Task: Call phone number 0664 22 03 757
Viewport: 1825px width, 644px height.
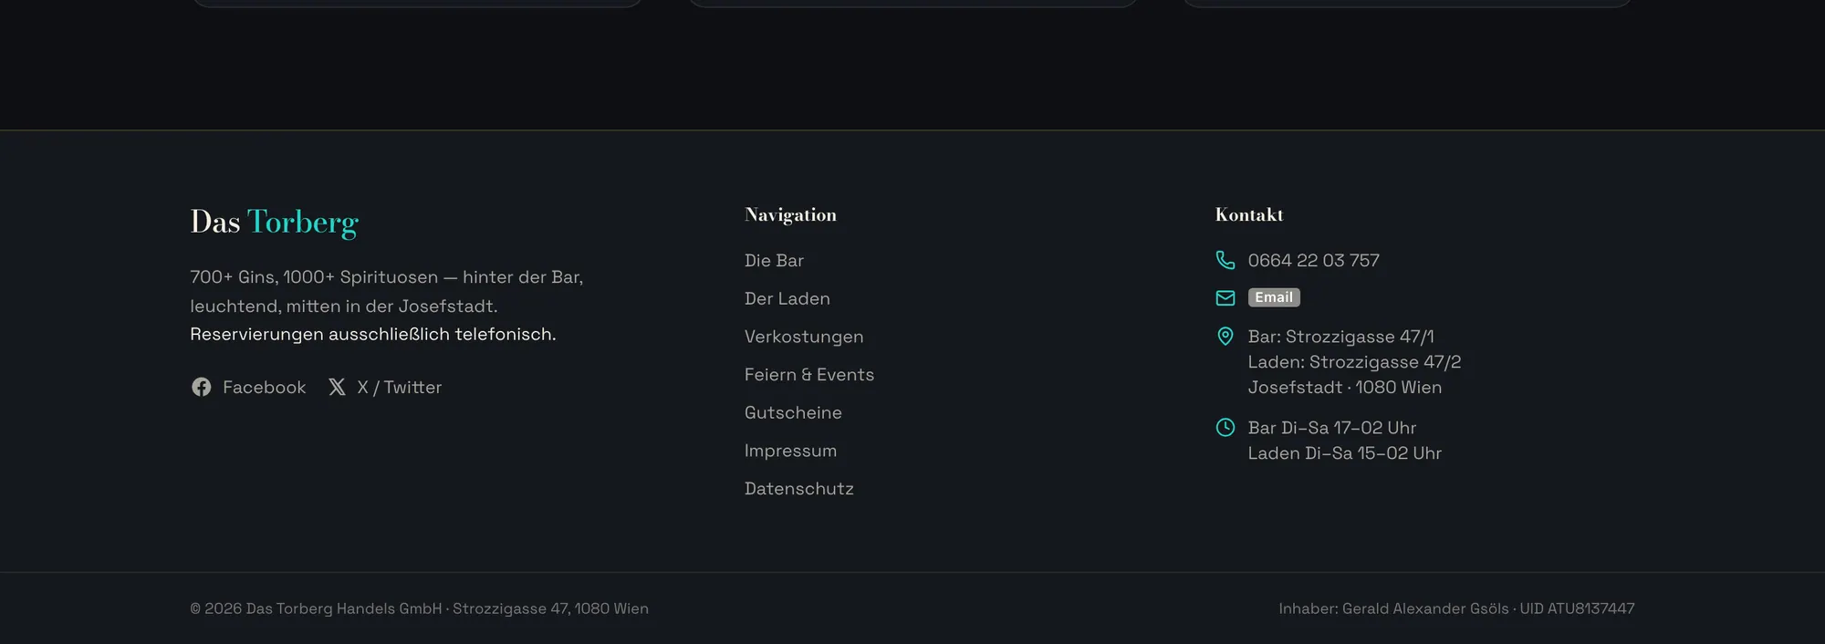Action: [x=1314, y=261]
